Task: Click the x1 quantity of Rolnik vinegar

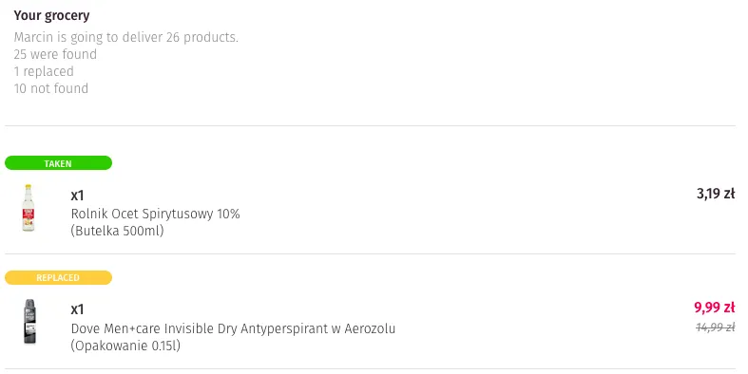Action: 77,196
